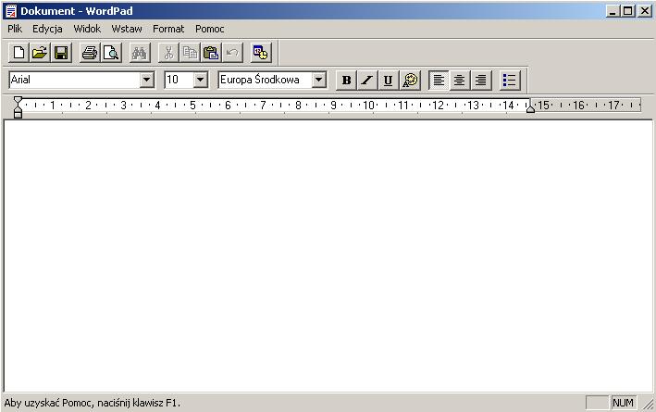
Task: Print the document with printer icon
Action: [90, 53]
